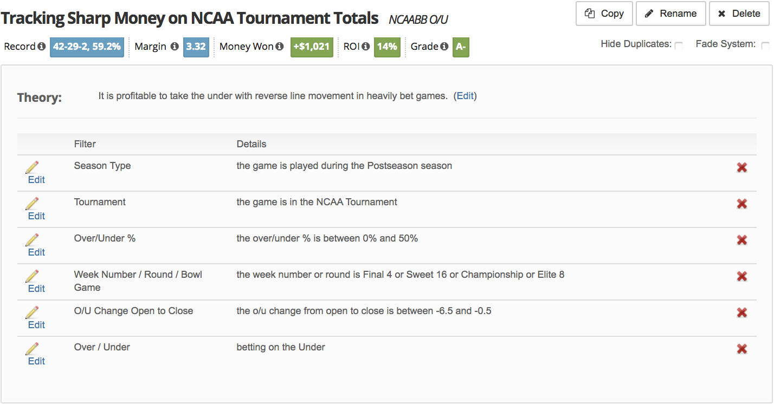Click the Edit link in O/U Change row
This screenshot has width=774, height=404.
(36, 325)
